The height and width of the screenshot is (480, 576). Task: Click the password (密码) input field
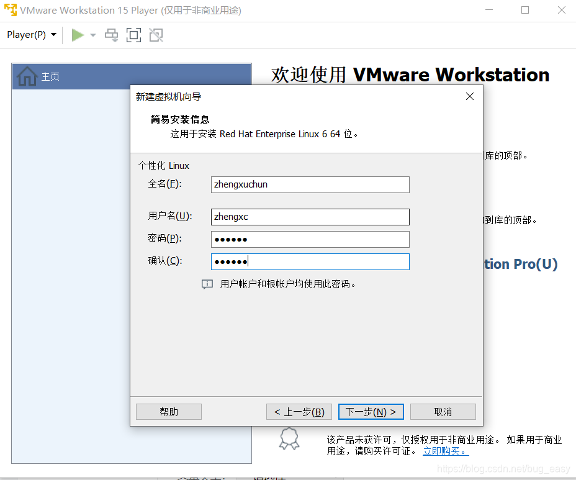tap(310, 239)
